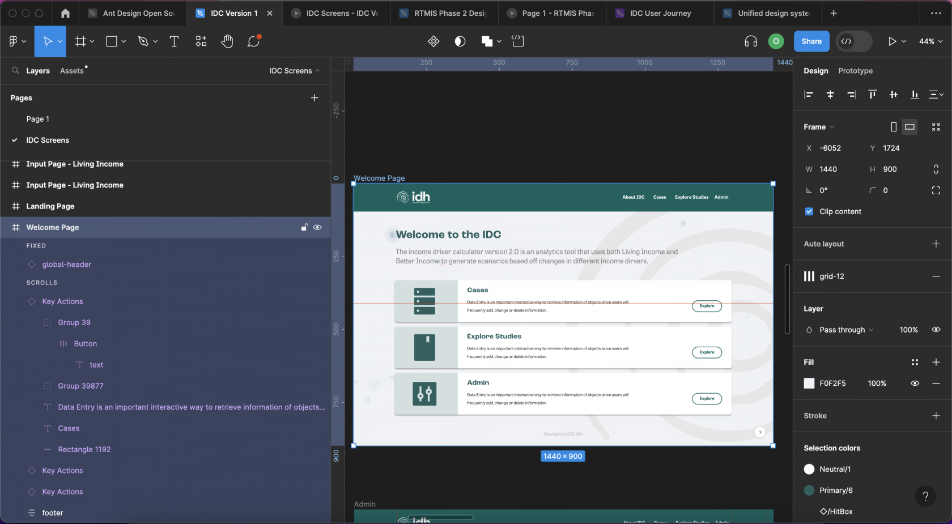Open Move tool options chevron
The image size is (952, 524).
60,41
